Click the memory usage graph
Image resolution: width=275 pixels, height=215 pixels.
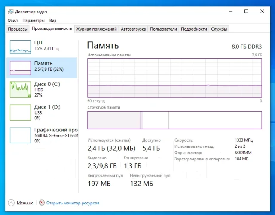point(174,78)
